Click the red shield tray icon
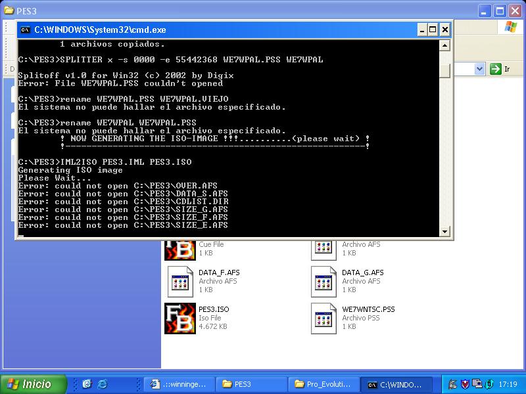 [464, 384]
